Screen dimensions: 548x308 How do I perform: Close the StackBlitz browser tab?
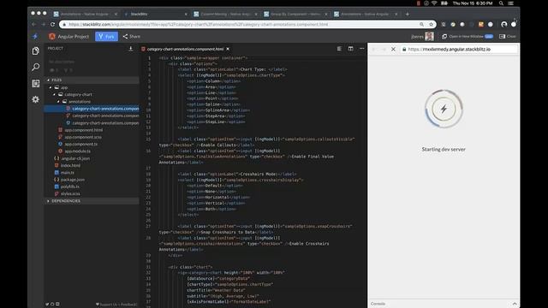tap(186, 15)
